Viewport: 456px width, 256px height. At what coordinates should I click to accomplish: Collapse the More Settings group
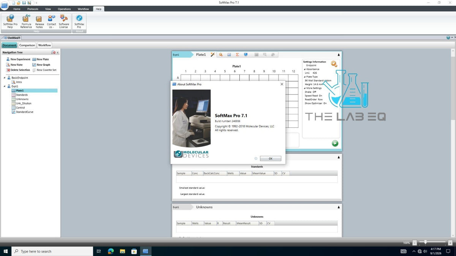pos(304,88)
